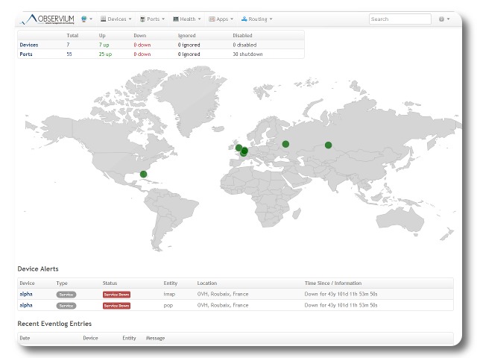Click the Observium logo

(x=48, y=19)
